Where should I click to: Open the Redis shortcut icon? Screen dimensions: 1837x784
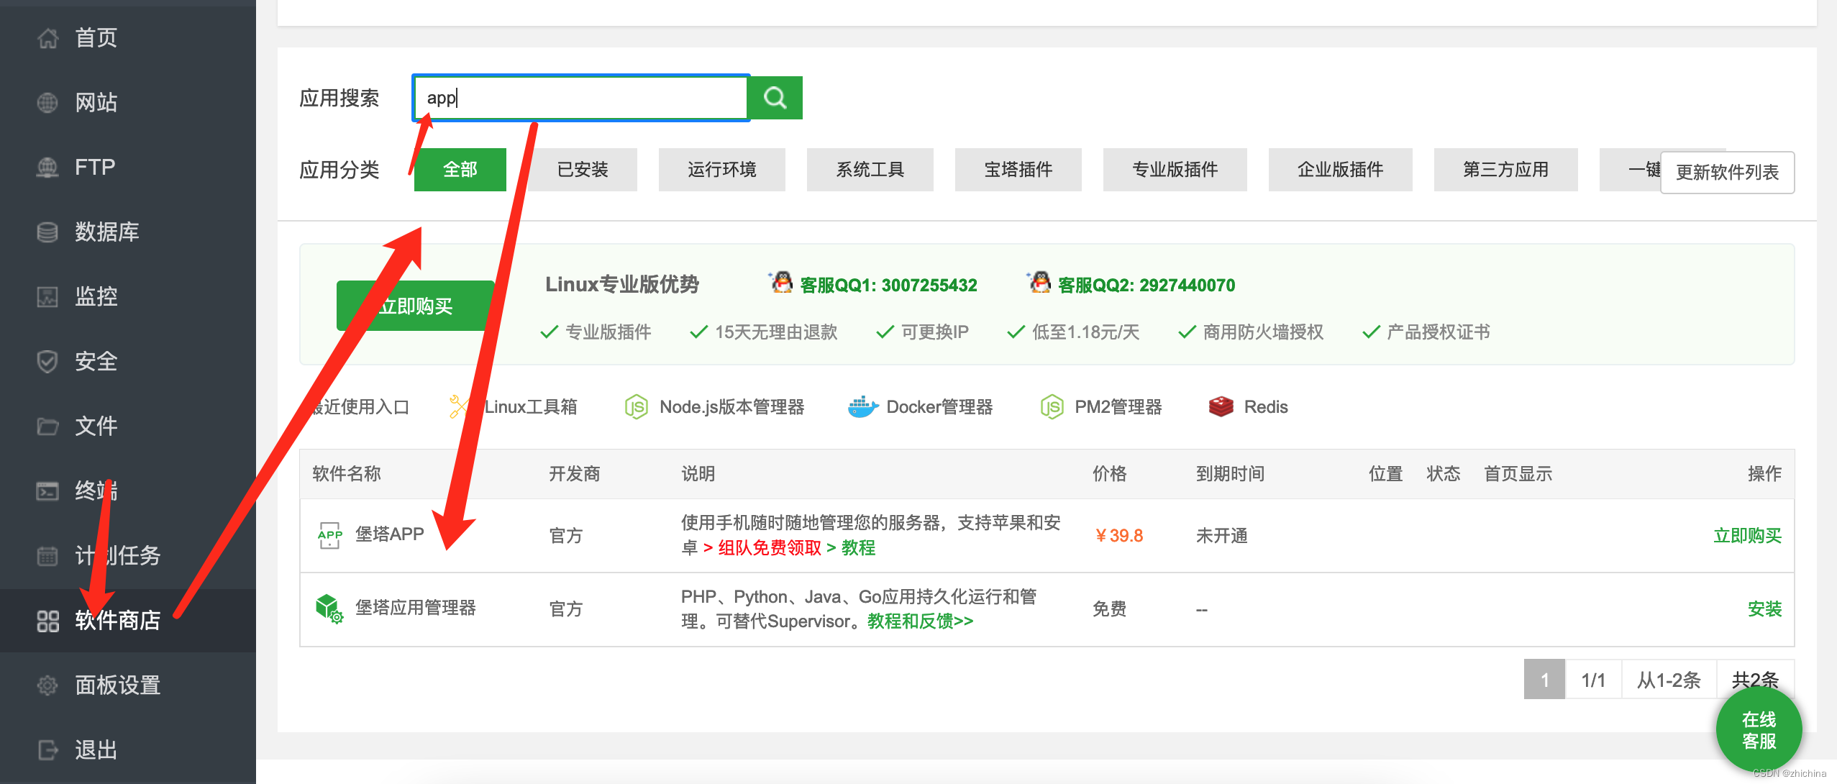click(x=1221, y=407)
